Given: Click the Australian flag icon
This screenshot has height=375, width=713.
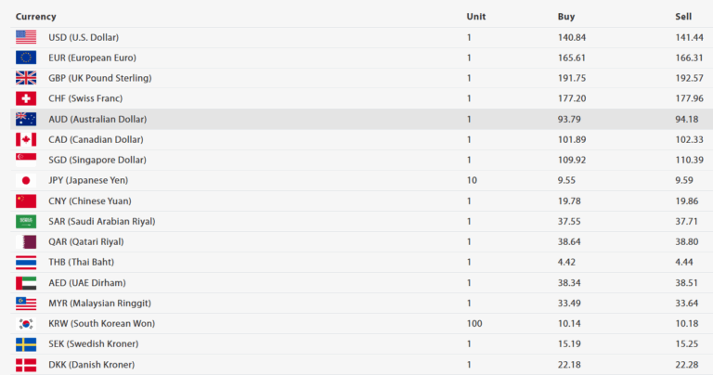Looking at the screenshot, I should [x=26, y=119].
